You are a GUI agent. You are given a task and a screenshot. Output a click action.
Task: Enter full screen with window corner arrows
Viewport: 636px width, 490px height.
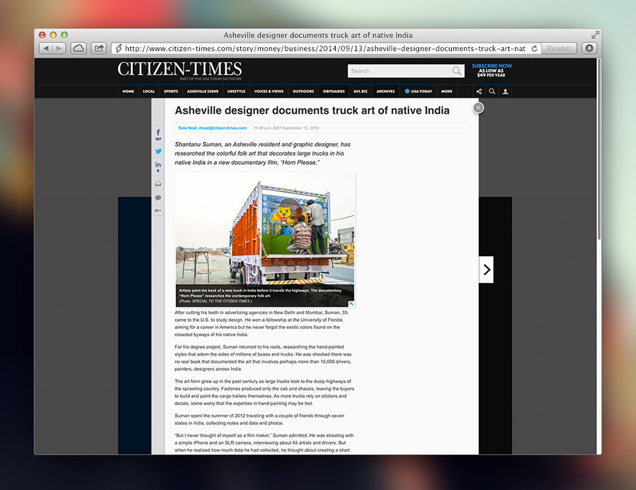(594, 35)
